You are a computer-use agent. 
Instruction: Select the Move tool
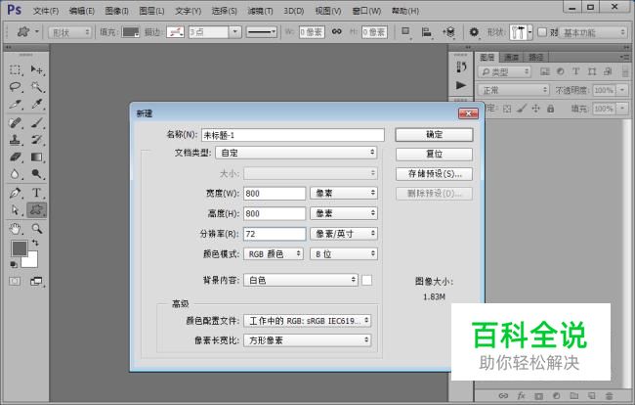(37, 69)
